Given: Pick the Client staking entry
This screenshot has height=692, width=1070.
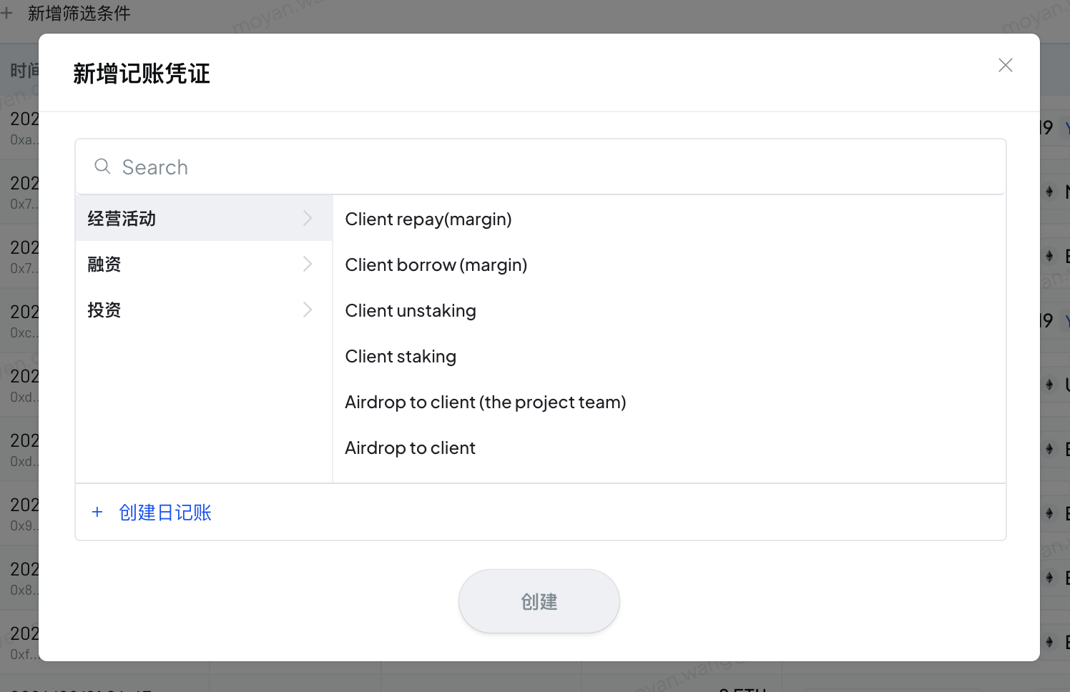Looking at the screenshot, I should click(x=400, y=357).
